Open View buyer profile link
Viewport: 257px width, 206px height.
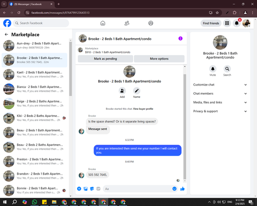click(143, 109)
